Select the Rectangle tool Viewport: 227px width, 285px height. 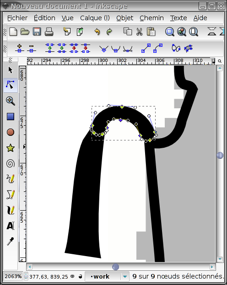(x=11, y=117)
